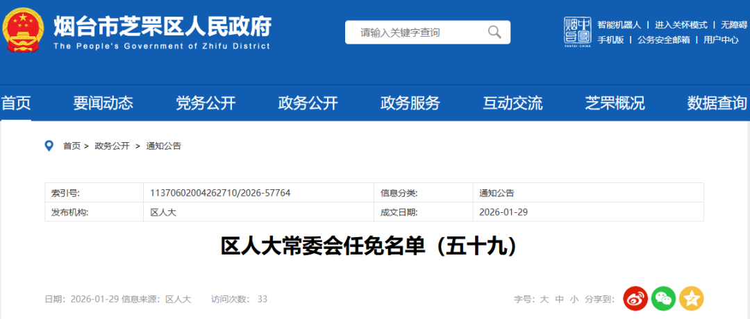Open the 党务公开 navigation menu

[206, 103]
